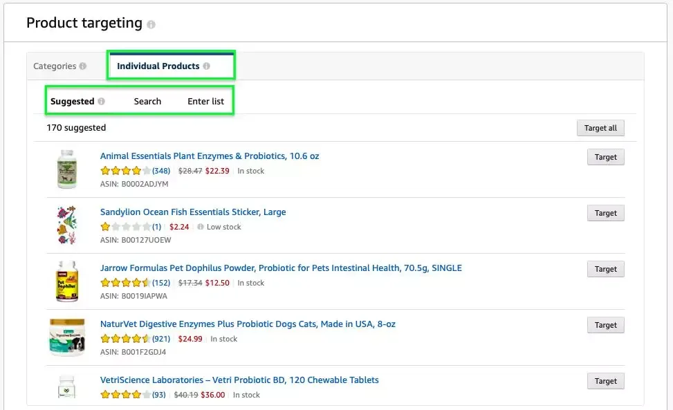Target Jarrow Formulas Pet Dophilus Powder
Screen dimensions: 673x410
coord(606,269)
